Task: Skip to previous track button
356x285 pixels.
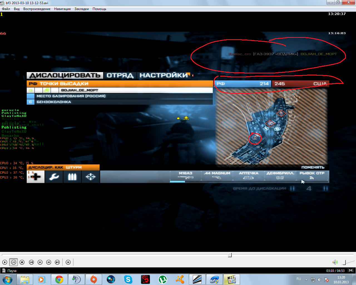Action: coord(31,262)
